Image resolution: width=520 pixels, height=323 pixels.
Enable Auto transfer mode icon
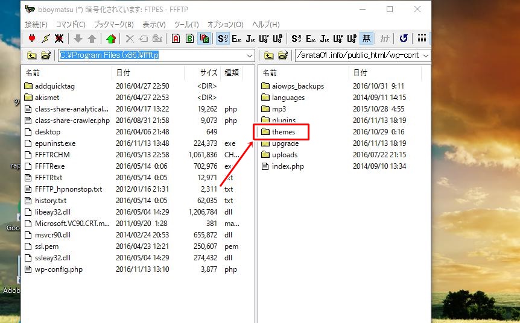click(x=204, y=39)
